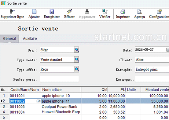This screenshot has width=169, height=120.
Task: Click the PU column header
Action: coord(117,90)
